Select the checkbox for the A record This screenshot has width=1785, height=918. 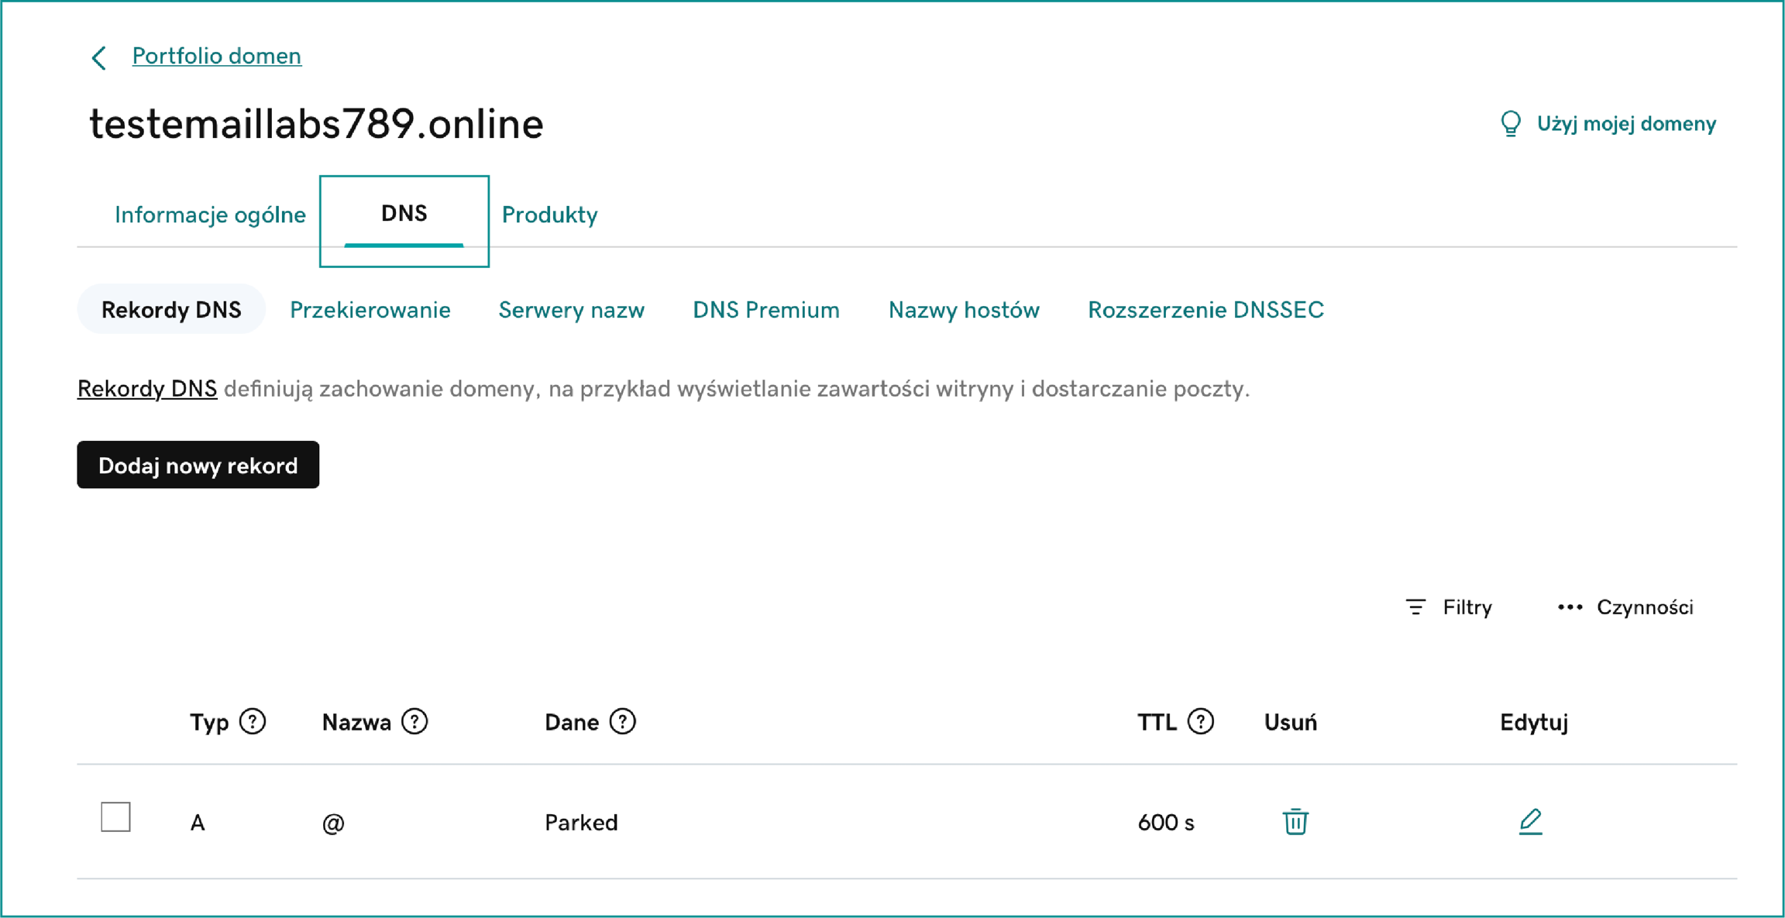pos(115,817)
